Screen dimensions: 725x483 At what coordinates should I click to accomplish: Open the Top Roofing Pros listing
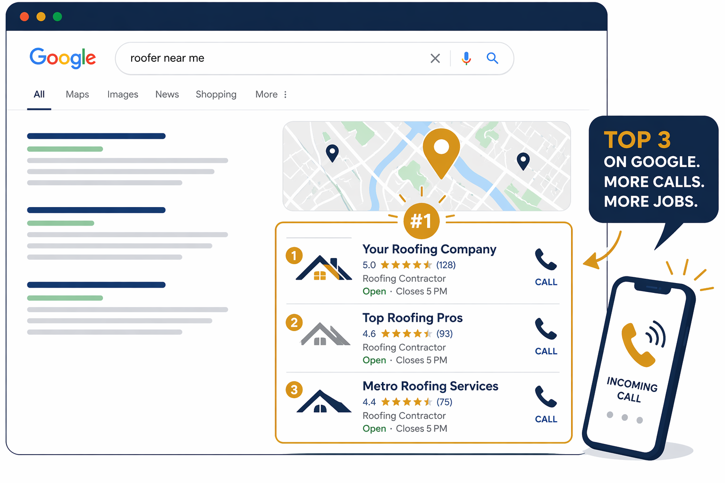pos(413,318)
